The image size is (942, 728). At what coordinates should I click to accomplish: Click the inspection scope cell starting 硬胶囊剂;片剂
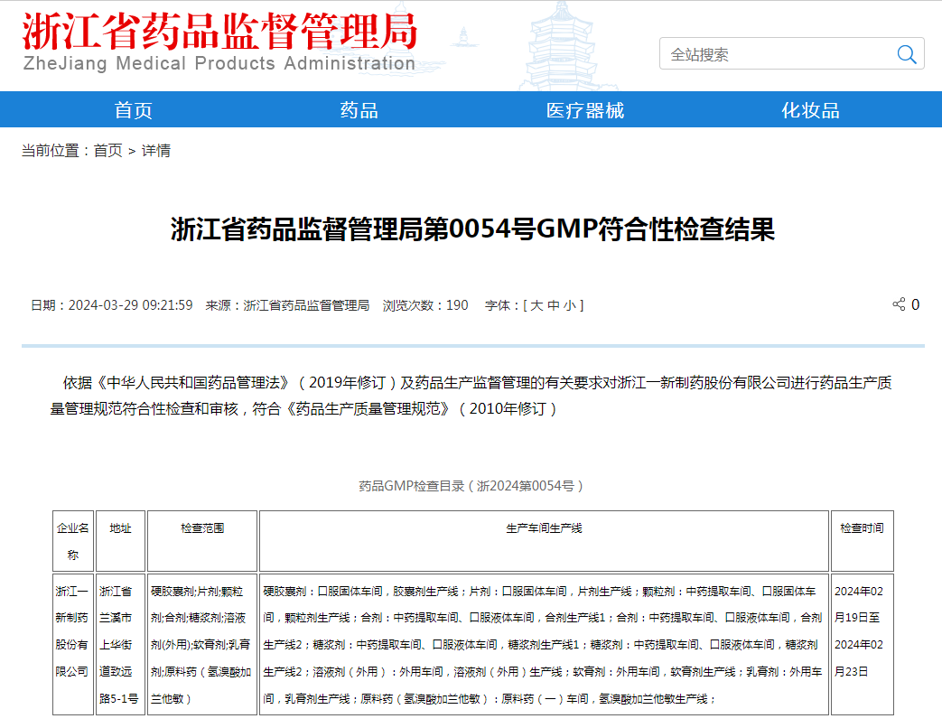[x=202, y=644]
